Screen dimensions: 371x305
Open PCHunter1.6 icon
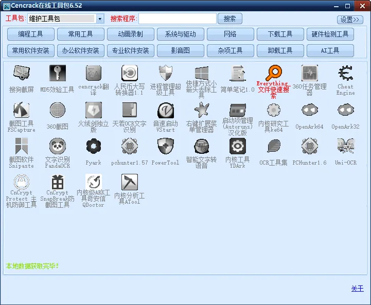309,146
